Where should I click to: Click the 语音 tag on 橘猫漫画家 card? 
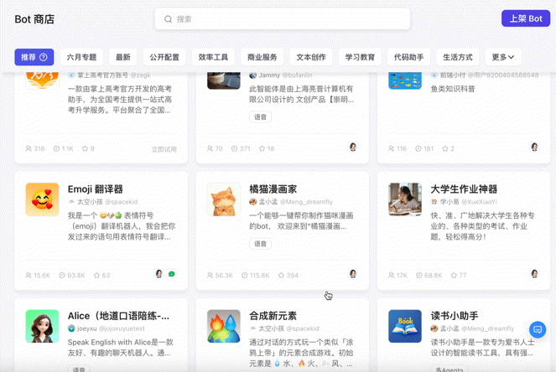[x=260, y=244]
